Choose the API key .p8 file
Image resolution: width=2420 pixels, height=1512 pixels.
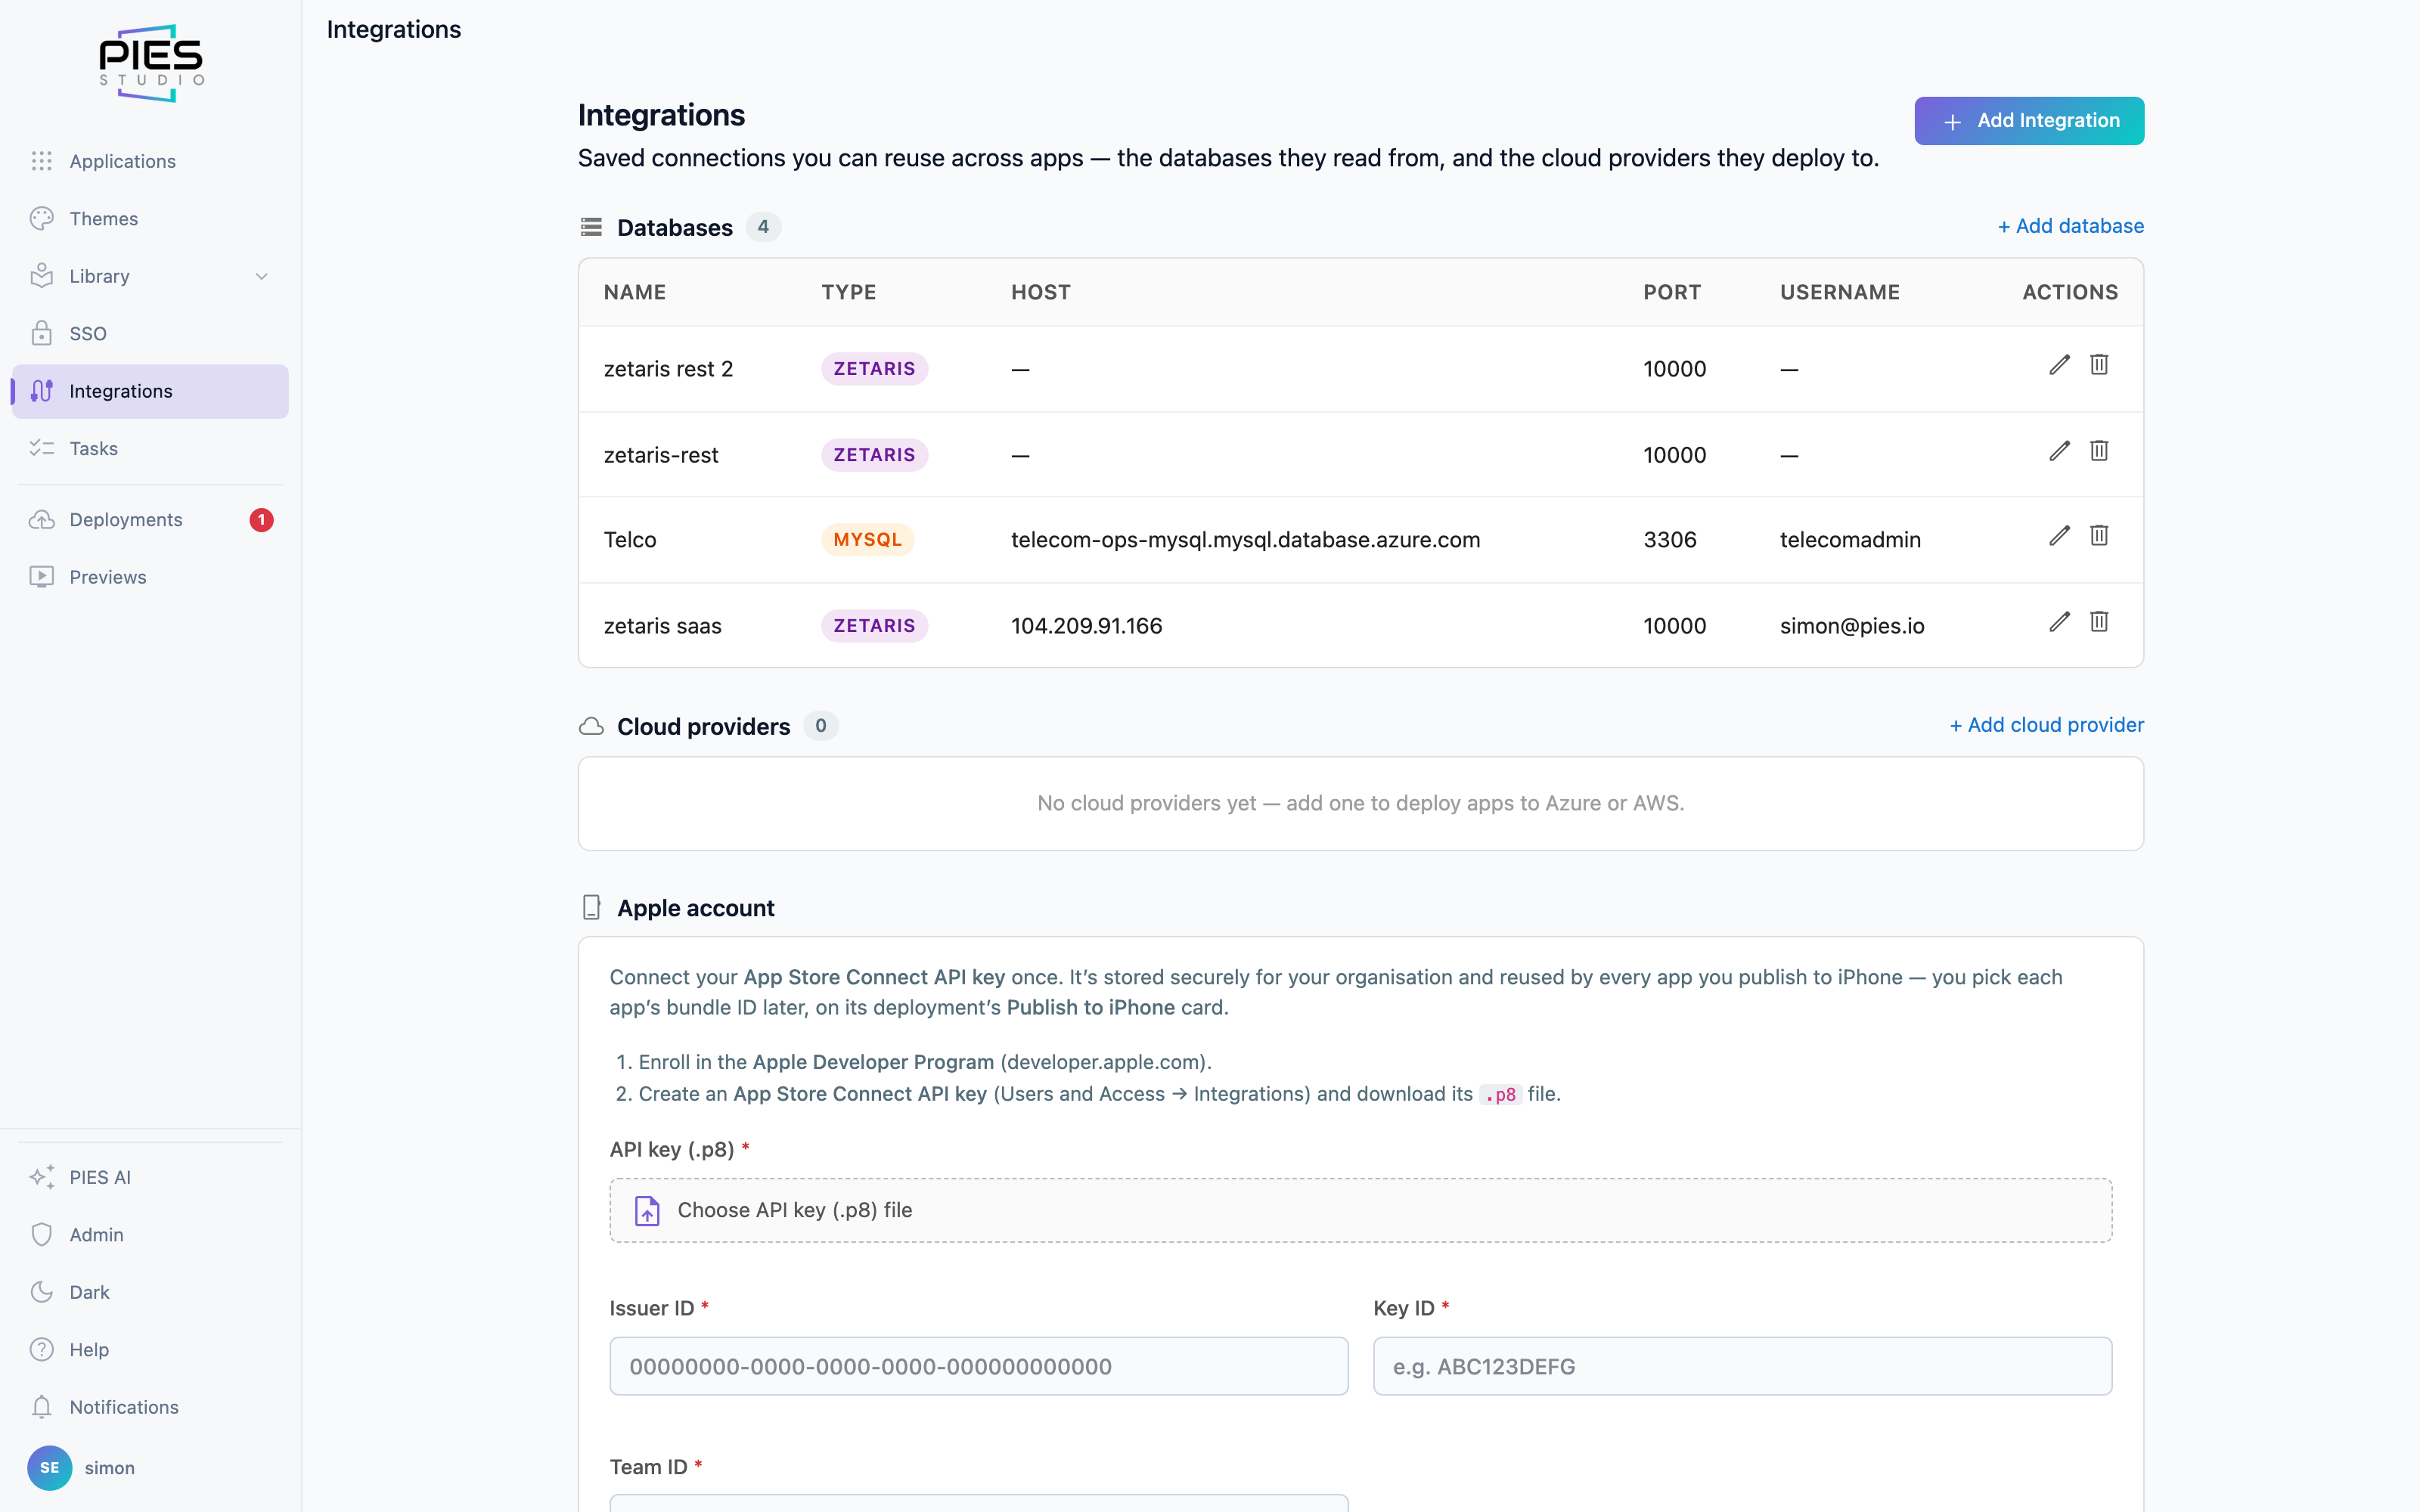click(x=1360, y=1210)
